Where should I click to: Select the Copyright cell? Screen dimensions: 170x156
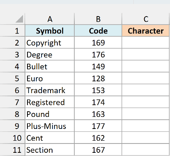50,42
